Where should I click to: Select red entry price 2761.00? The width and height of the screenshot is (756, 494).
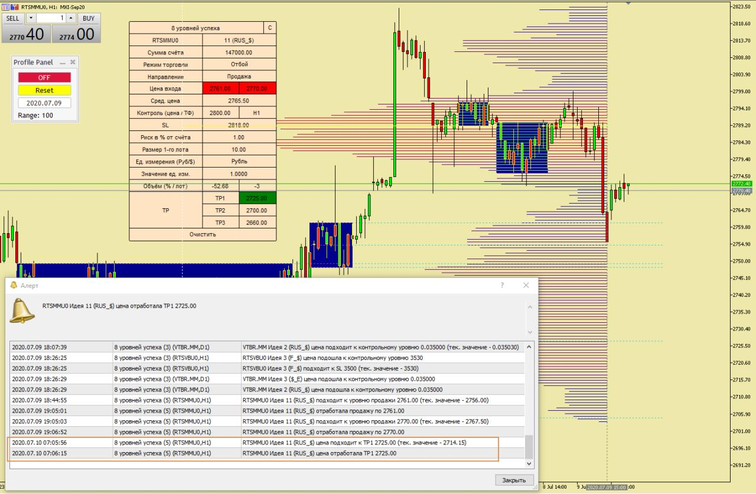tap(221, 89)
